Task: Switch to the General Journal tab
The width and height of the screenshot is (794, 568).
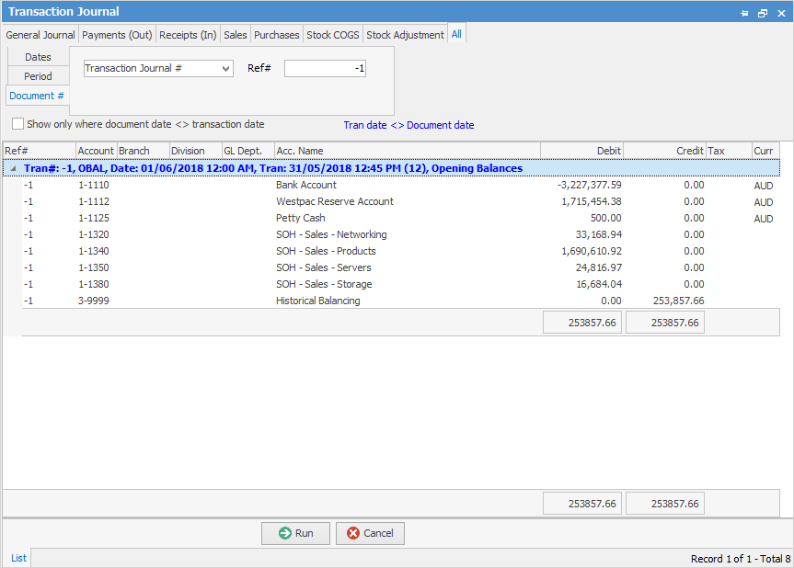Action: [x=40, y=35]
